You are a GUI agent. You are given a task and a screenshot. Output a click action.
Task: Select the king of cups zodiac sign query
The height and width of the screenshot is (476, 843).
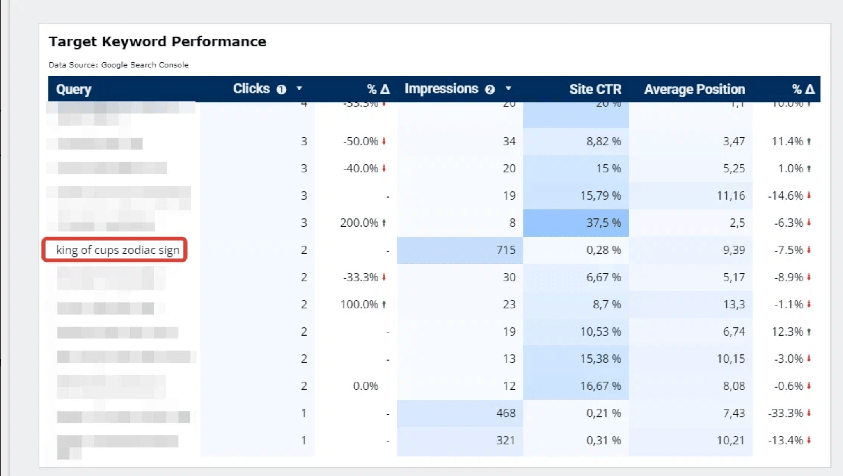click(118, 250)
